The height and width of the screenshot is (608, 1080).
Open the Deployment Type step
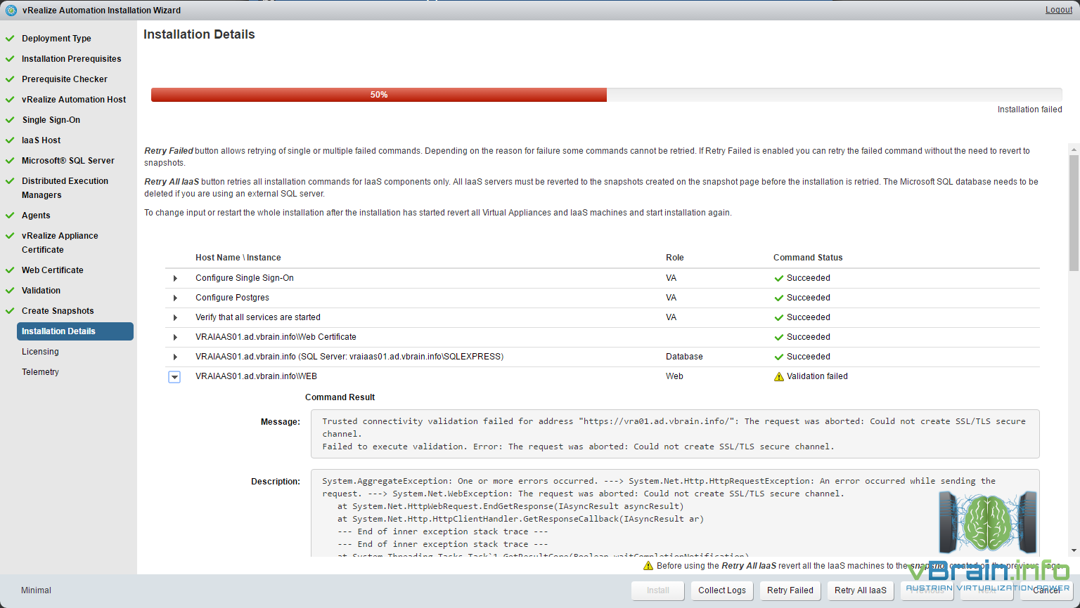[56, 39]
